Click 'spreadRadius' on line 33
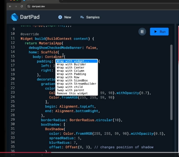 pyautogui.click(x=62, y=138)
